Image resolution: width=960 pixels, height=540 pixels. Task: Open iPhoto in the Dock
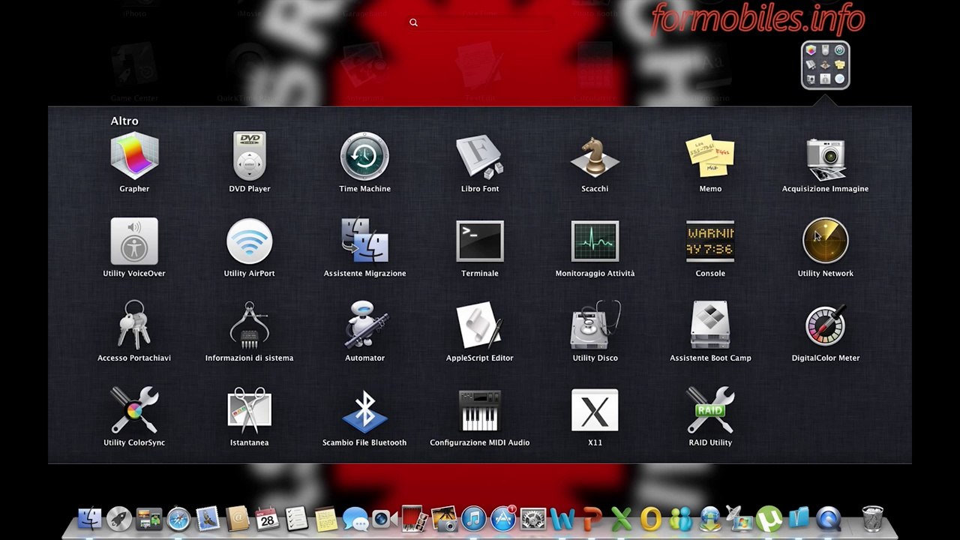pos(444,518)
